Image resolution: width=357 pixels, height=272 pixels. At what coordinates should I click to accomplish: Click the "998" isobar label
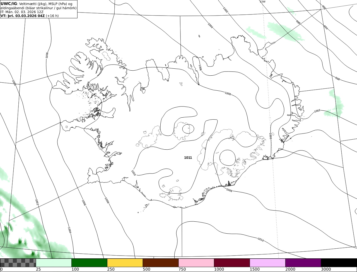click(337, 79)
